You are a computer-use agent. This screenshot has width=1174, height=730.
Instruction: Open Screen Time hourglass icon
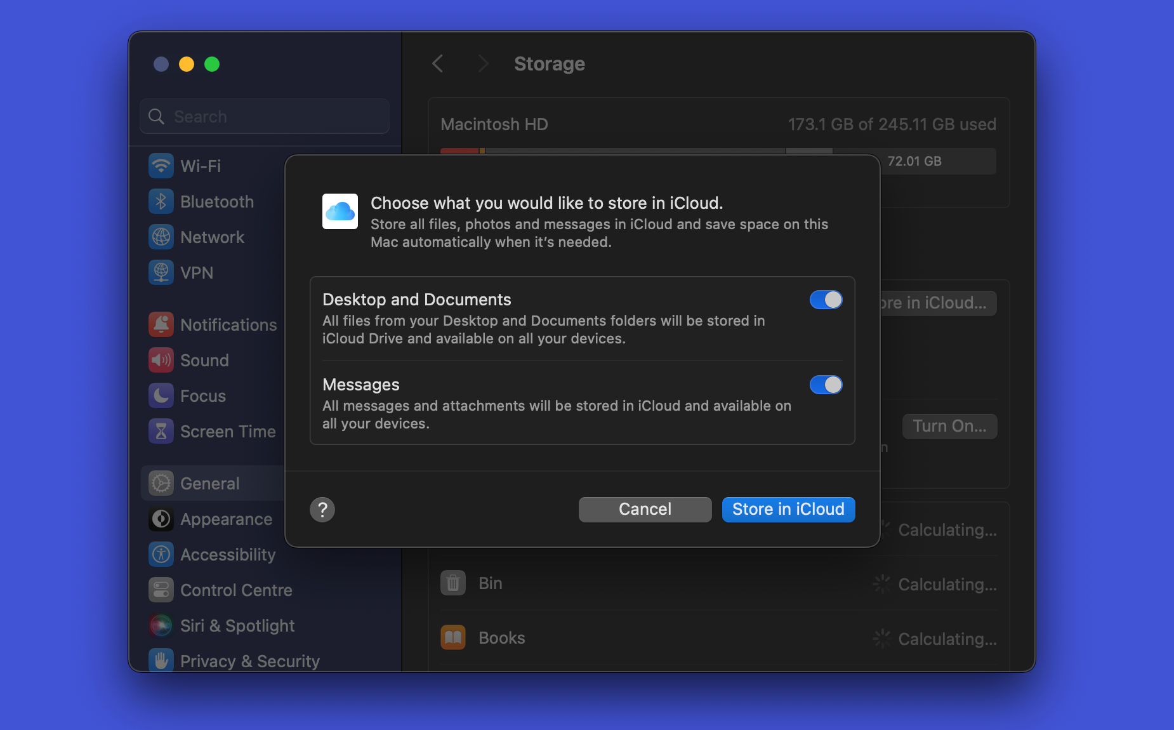pos(161,431)
